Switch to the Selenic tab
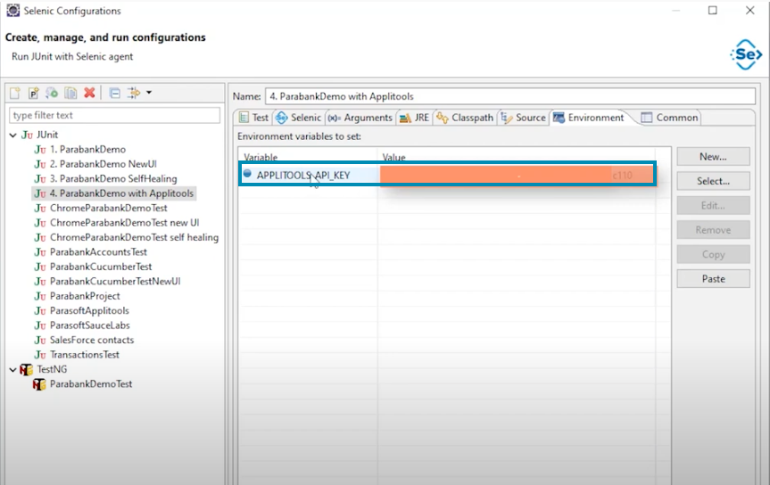770x485 pixels. pos(299,118)
